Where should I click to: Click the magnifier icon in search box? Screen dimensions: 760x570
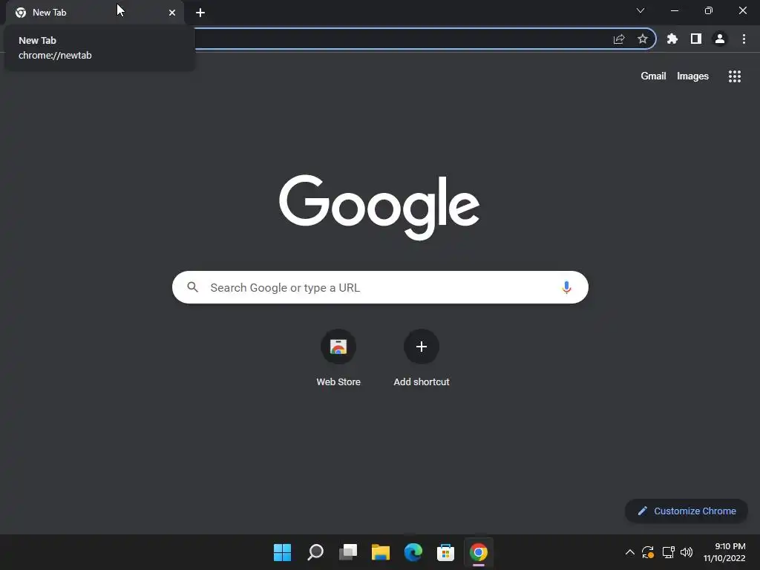[193, 287]
